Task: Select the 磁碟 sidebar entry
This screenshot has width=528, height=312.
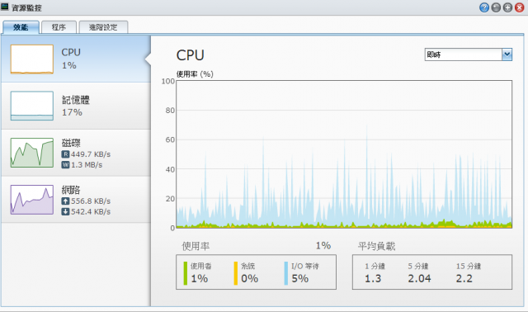Action: (76, 153)
